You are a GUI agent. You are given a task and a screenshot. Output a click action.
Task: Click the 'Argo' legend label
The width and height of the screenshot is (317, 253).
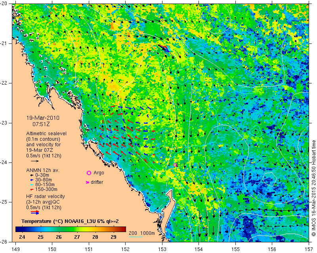[x=99, y=173]
